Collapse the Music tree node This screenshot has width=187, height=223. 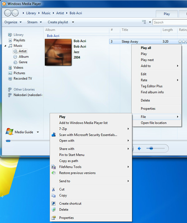5,46
